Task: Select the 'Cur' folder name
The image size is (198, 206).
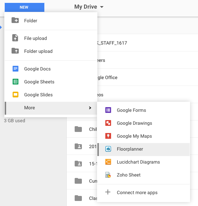Action: (93, 181)
